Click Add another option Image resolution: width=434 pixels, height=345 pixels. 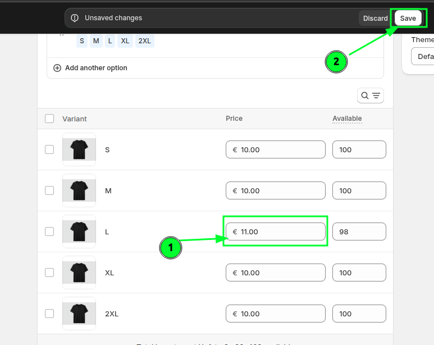click(x=96, y=68)
